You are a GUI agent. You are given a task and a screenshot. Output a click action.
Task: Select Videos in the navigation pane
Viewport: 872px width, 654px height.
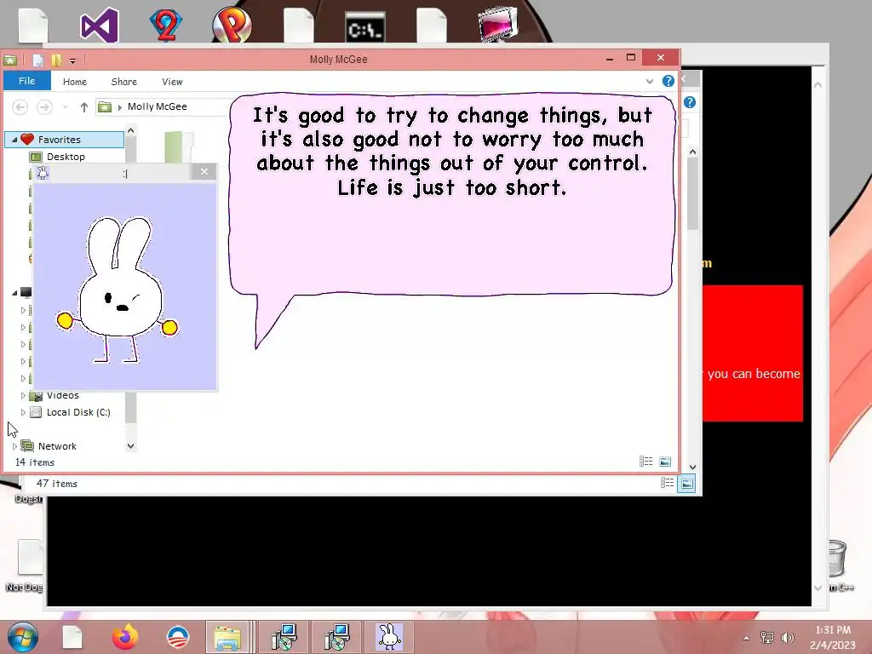point(62,395)
